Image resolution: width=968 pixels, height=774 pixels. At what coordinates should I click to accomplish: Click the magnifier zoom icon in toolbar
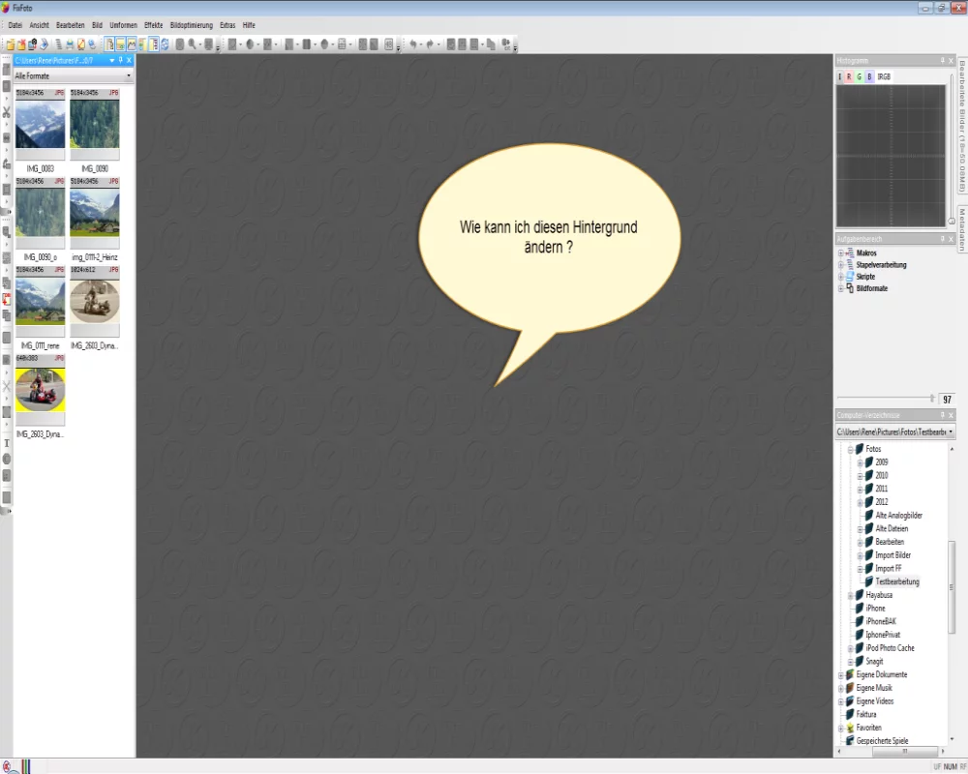click(x=193, y=44)
